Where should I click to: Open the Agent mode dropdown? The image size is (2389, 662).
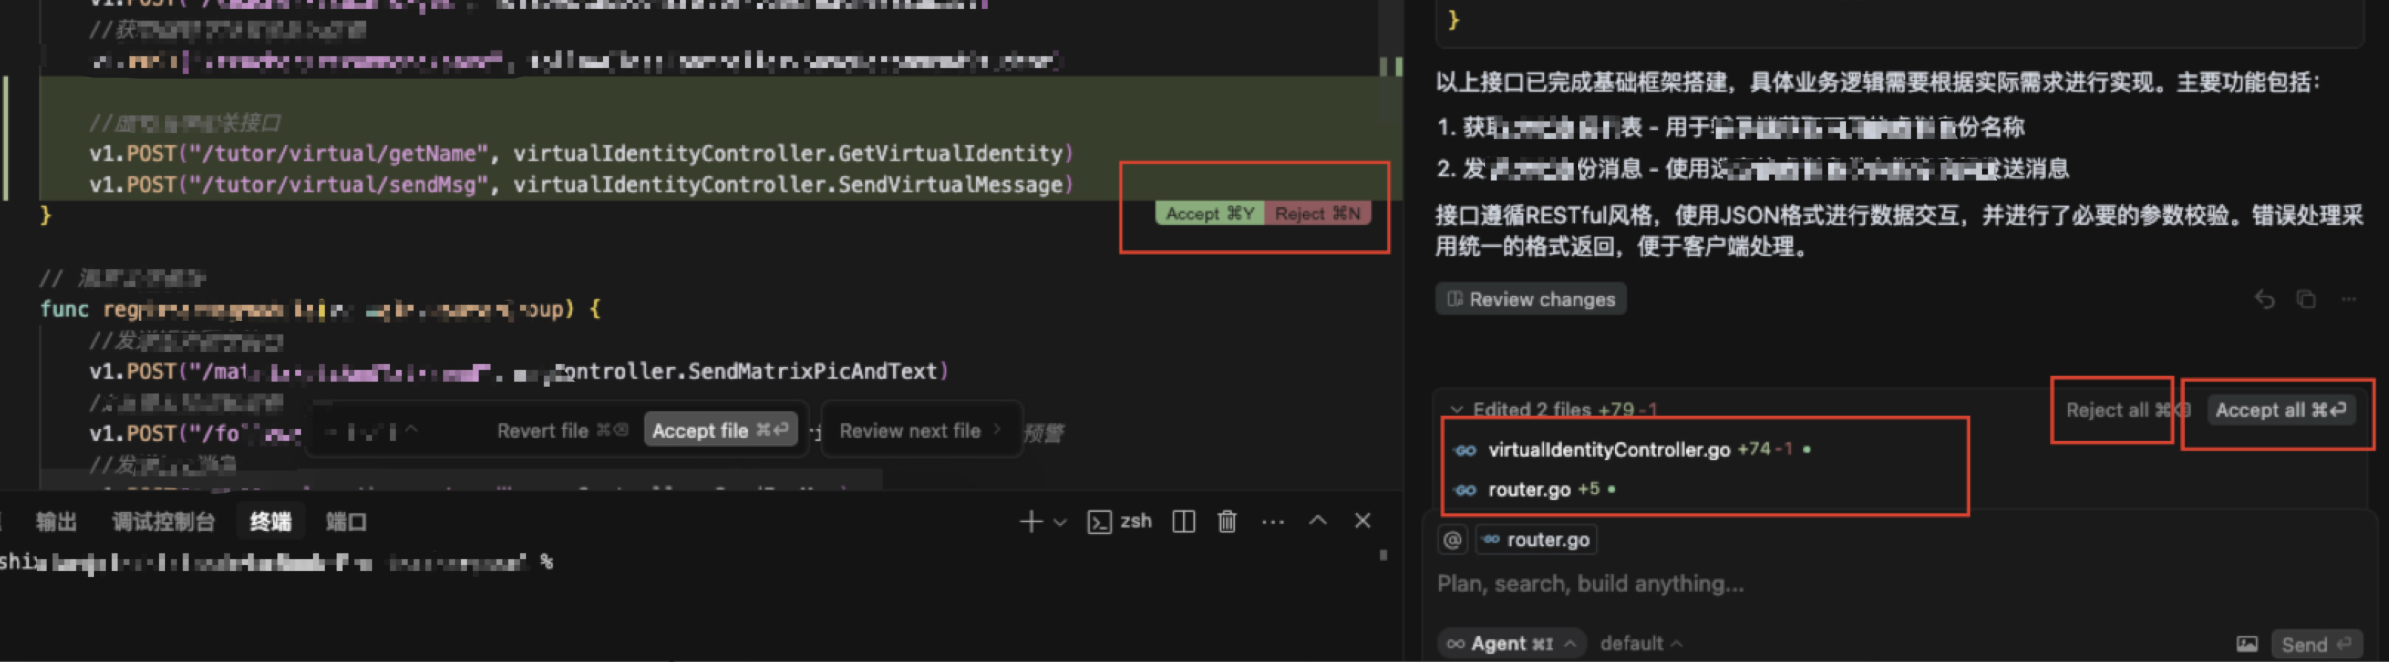coord(1511,644)
